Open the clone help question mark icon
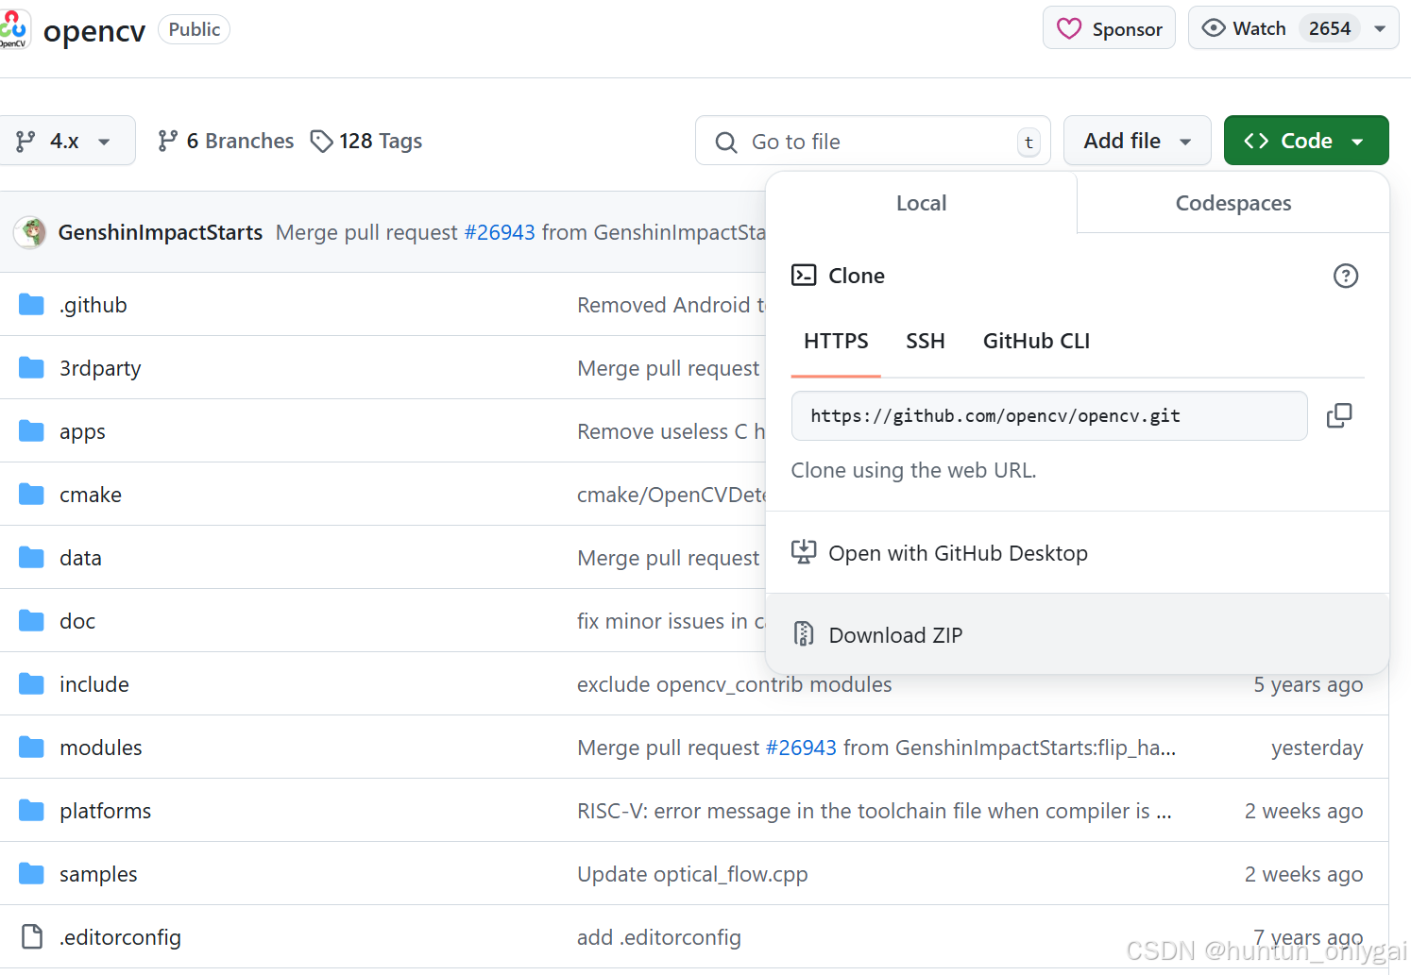The width and height of the screenshot is (1411, 975). coord(1345,276)
